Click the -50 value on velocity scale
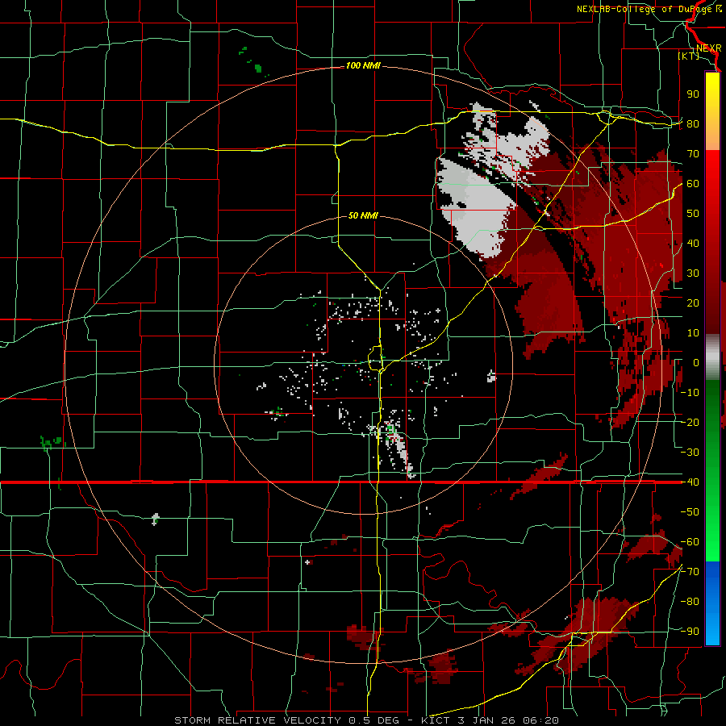 pyautogui.click(x=690, y=512)
